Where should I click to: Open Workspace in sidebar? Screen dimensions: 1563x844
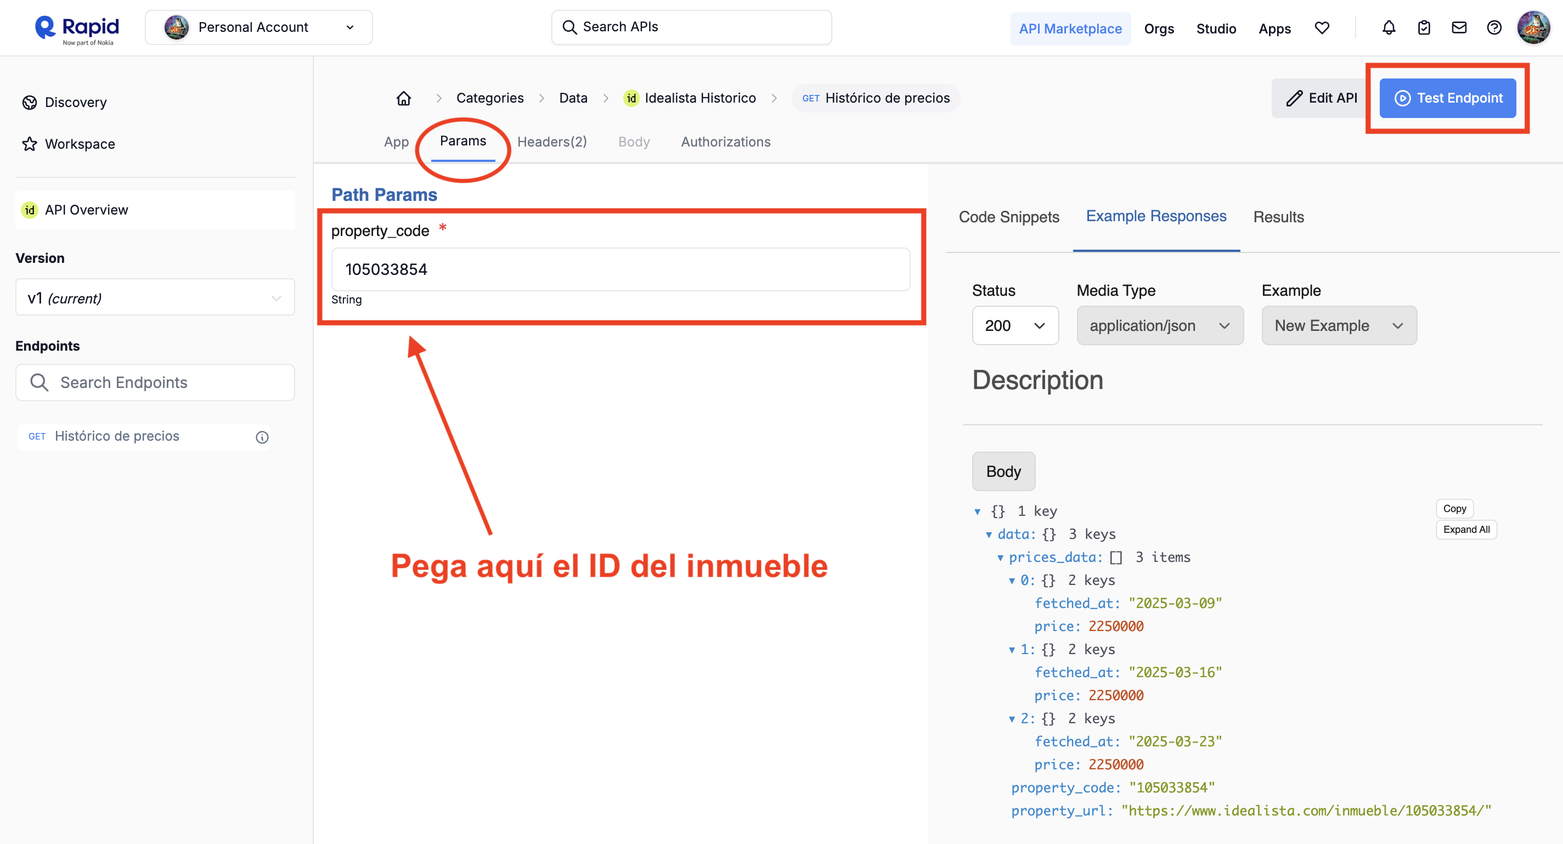tap(80, 144)
